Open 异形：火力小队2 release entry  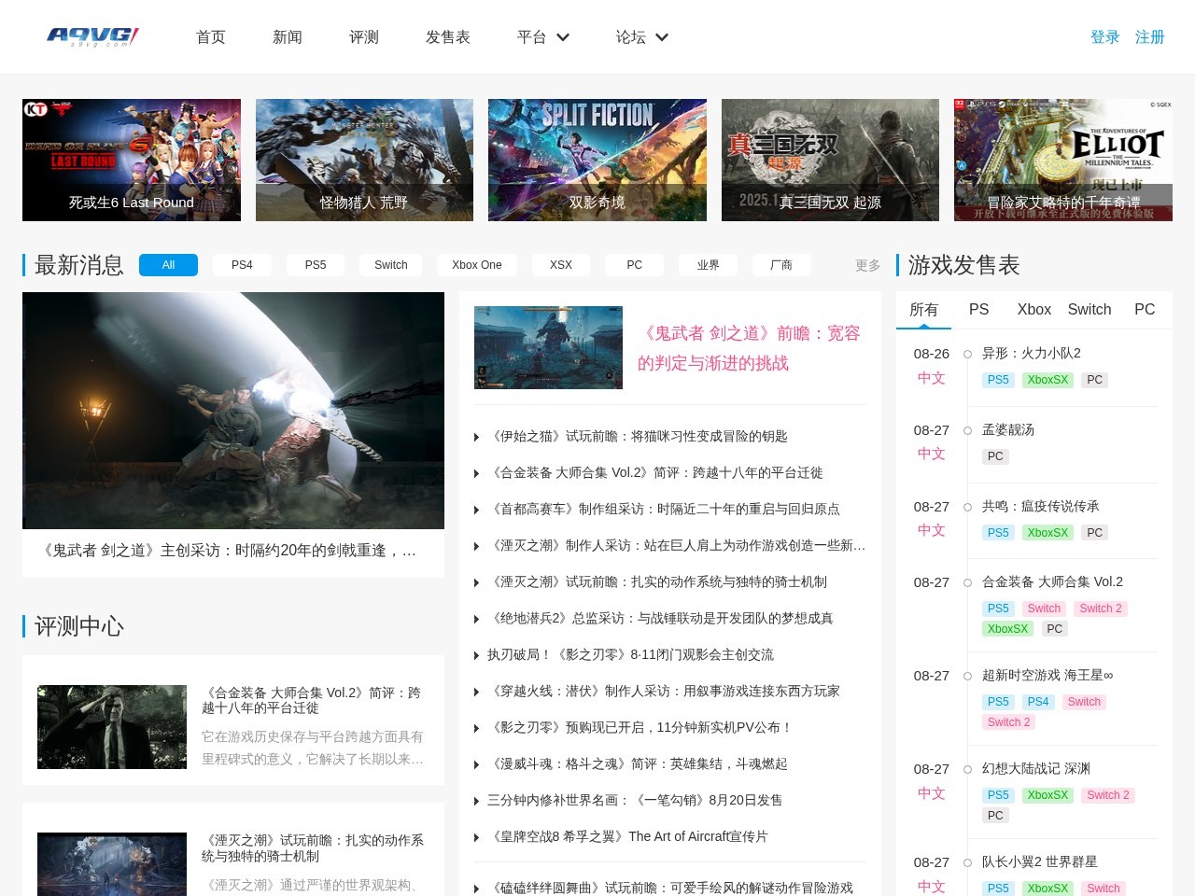click(1032, 353)
